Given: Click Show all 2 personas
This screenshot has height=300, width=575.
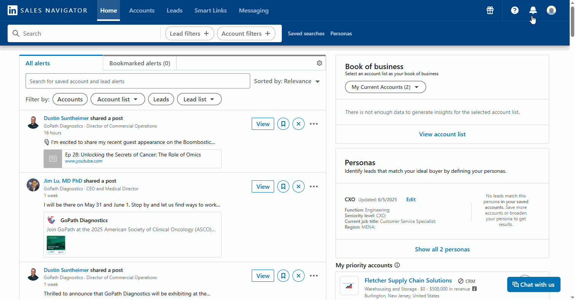Looking at the screenshot, I should [442, 249].
